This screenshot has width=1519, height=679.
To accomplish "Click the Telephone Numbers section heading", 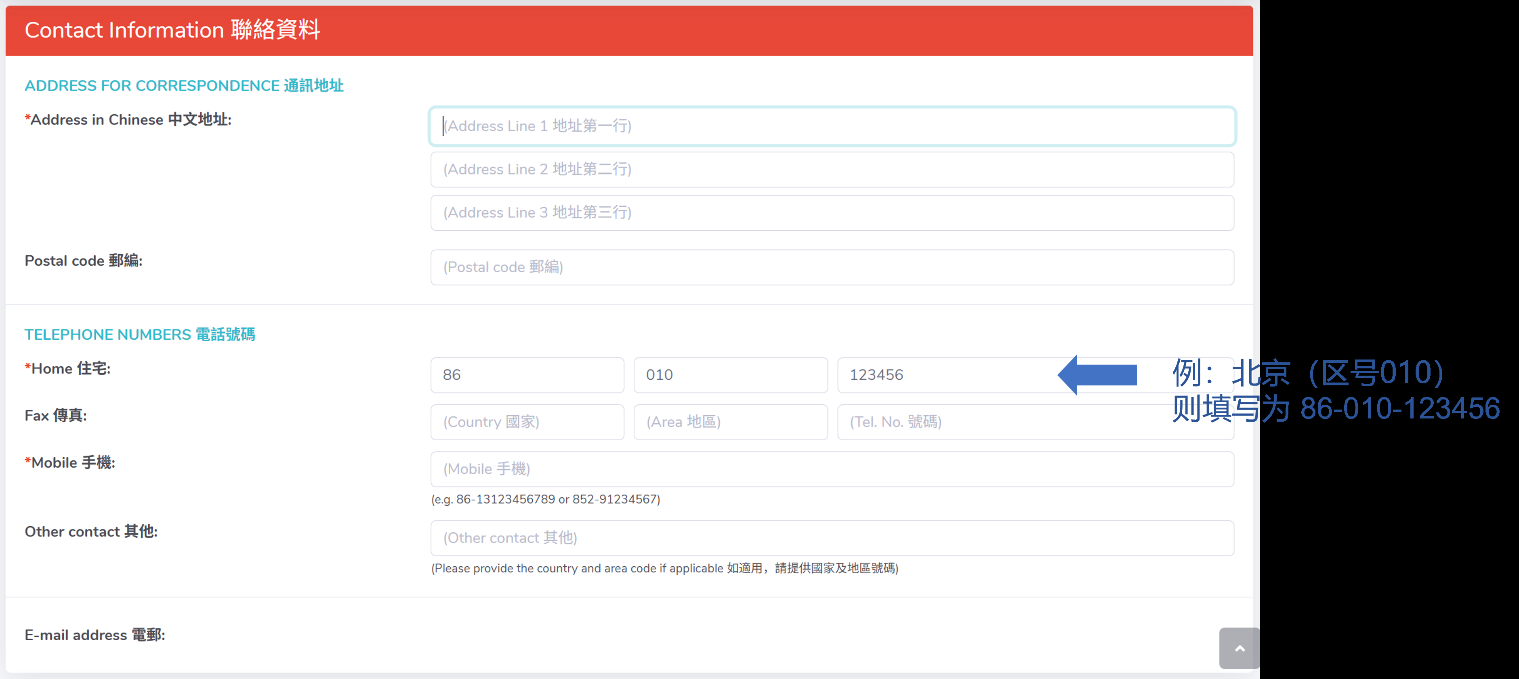I will 140,334.
